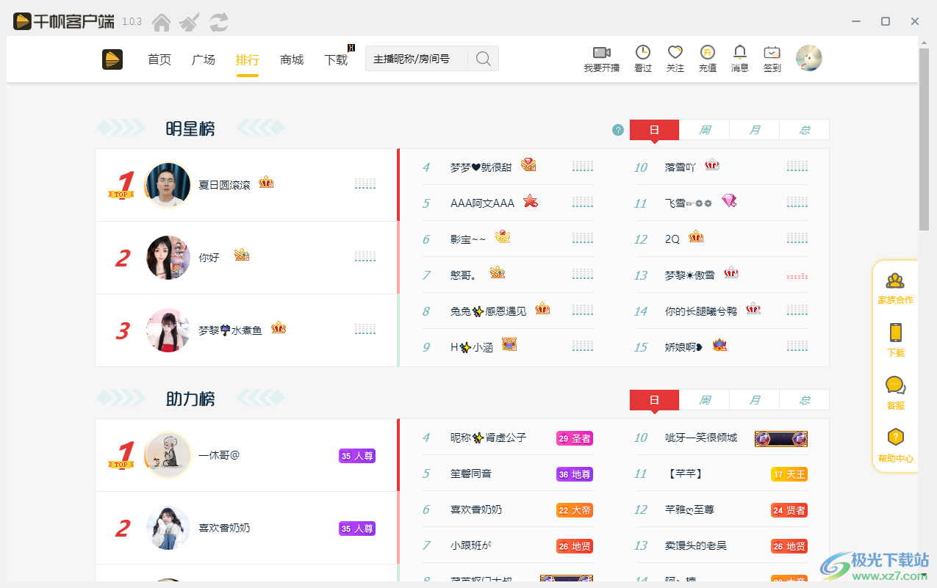Click the search magnifier icon
Image resolution: width=937 pixels, height=588 pixels.
(483, 59)
